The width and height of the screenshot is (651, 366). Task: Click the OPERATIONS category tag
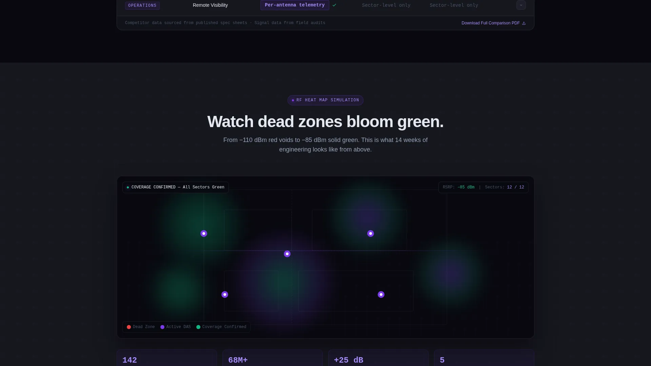tap(142, 5)
